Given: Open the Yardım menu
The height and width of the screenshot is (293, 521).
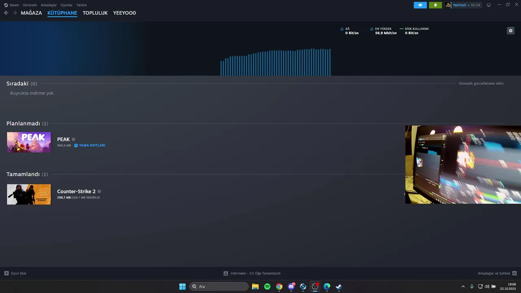Looking at the screenshot, I should tap(81, 5).
